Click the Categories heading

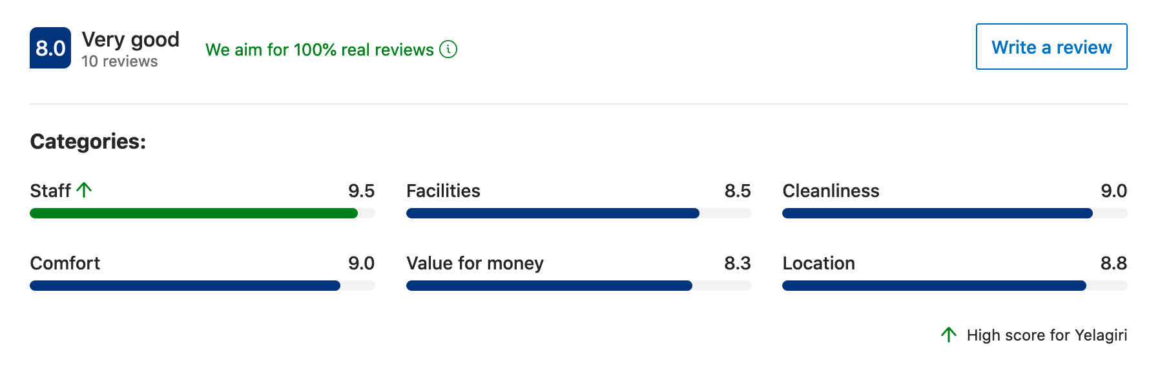tap(88, 142)
